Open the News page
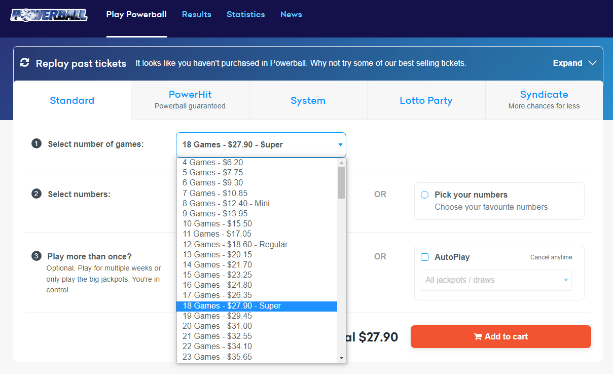Screen dimensions: 613x383 (291, 14)
